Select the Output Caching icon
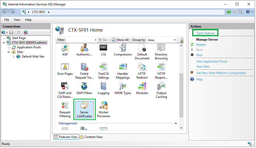The height and width of the screenshot is (148, 256). (x=161, y=90)
